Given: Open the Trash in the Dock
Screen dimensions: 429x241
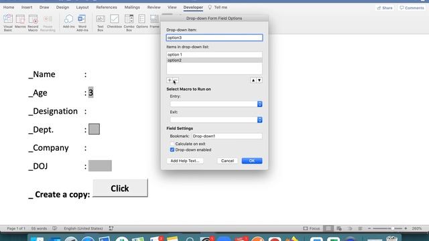Looking at the screenshot, I should pyautogui.click(x=391, y=238).
